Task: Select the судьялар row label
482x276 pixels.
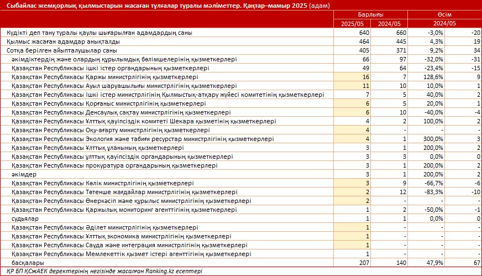Action: [25, 218]
